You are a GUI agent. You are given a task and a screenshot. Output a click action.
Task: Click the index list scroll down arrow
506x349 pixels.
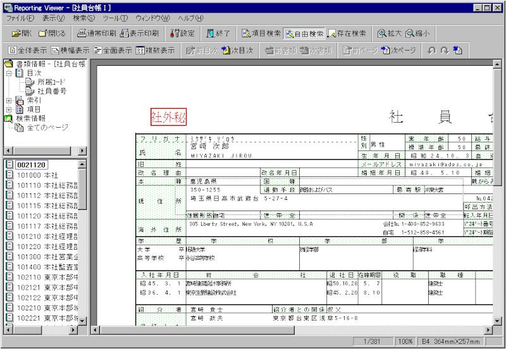click(82, 321)
